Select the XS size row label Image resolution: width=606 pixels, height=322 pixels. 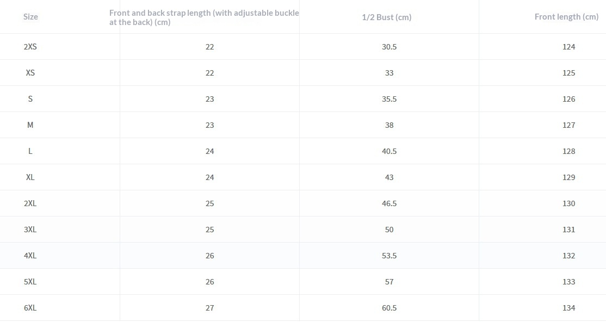30,73
